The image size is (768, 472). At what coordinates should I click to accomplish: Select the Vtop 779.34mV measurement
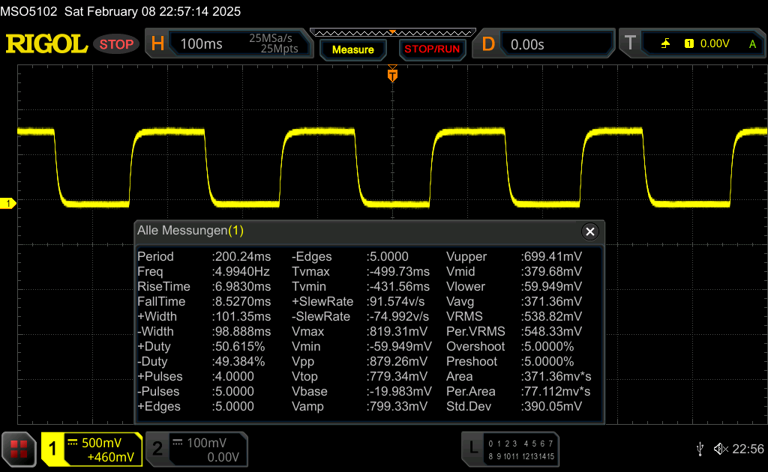coord(360,376)
